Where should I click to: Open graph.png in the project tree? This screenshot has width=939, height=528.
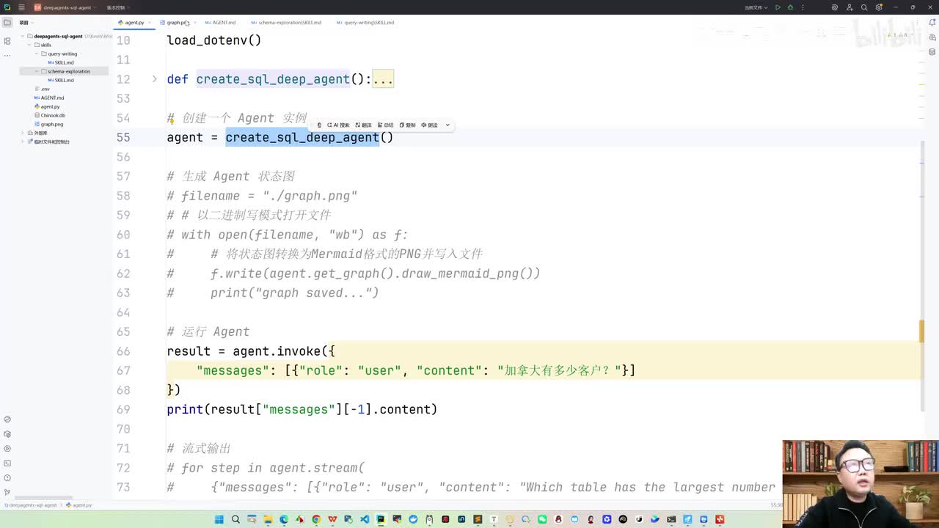(48, 124)
